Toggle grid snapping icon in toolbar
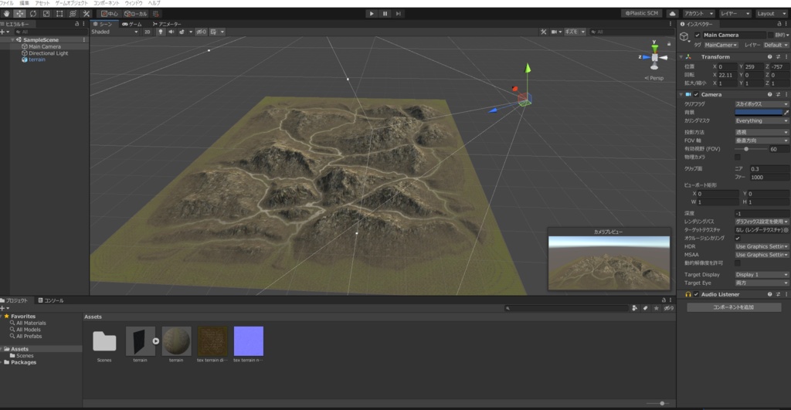 tap(156, 14)
